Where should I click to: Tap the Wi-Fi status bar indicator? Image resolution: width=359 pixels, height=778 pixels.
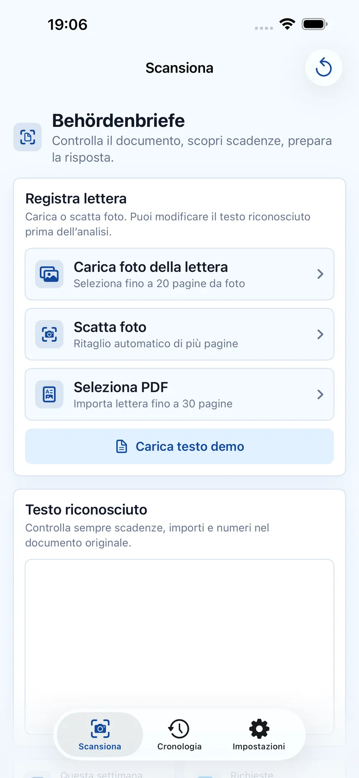pos(287,24)
